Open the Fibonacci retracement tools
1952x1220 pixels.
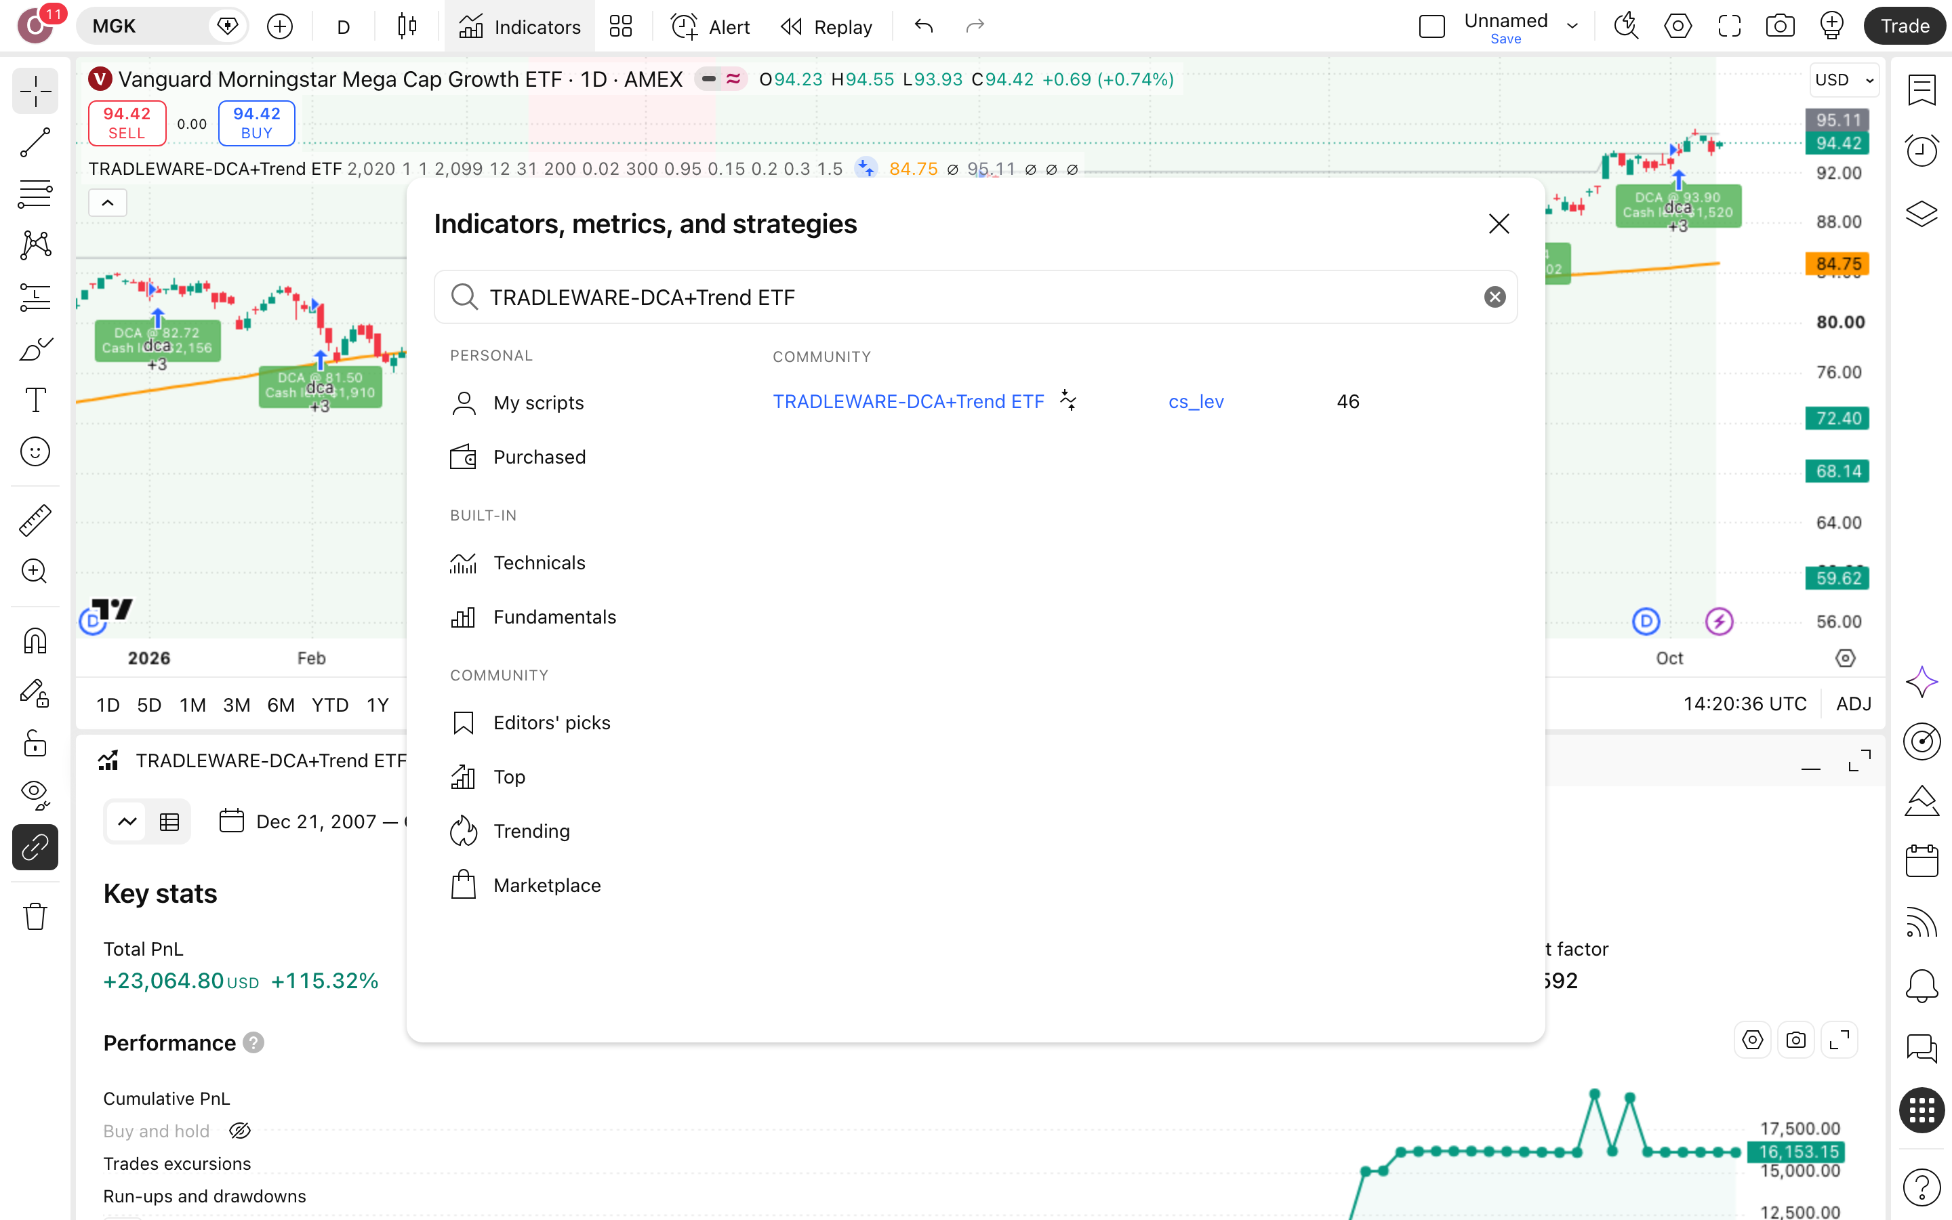[x=35, y=194]
